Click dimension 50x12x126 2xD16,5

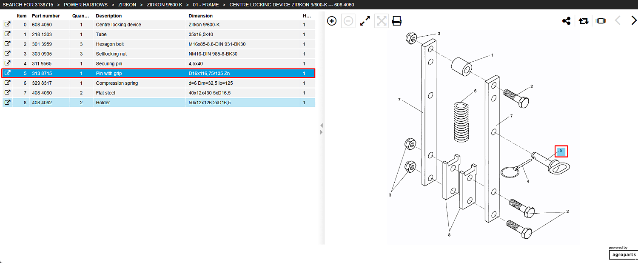click(x=210, y=103)
